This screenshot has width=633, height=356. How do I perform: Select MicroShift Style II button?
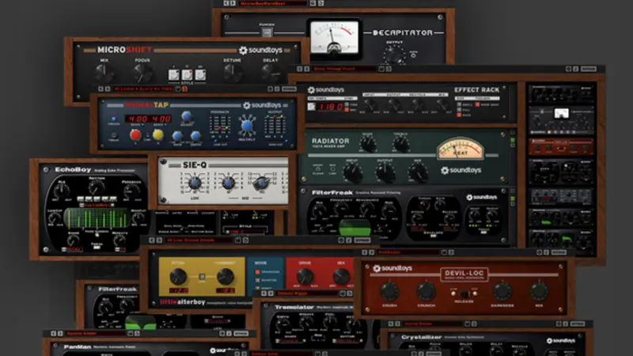[x=187, y=74]
